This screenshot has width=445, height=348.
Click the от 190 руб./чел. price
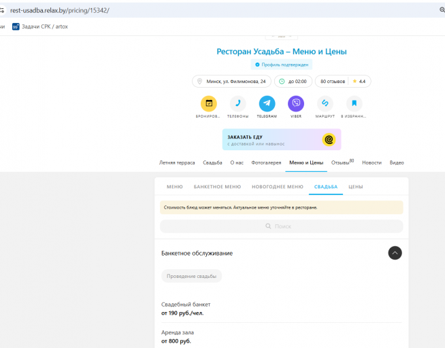[182, 313]
